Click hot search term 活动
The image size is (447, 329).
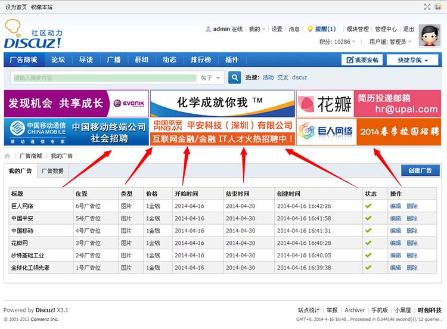pyautogui.click(x=268, y=77)
